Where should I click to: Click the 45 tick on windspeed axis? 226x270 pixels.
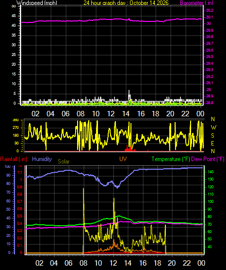pyautogui.click(x=14, y=16)
